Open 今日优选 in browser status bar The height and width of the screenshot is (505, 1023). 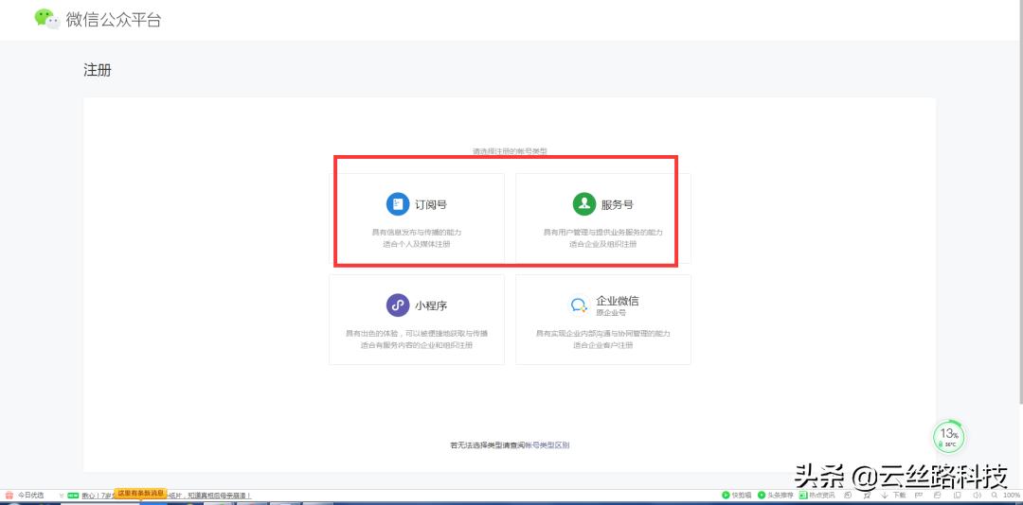coord(30,496)
